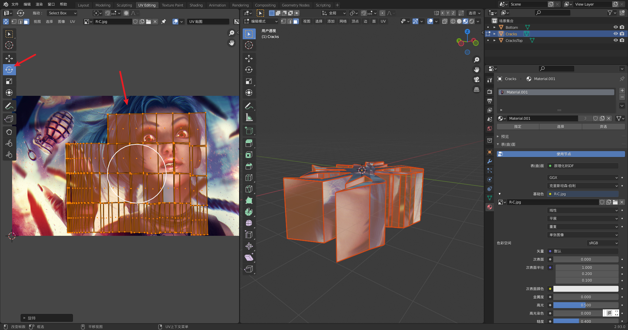Open Select Box drag dropdown
This screenshot has height=330, width=628.
62,13
